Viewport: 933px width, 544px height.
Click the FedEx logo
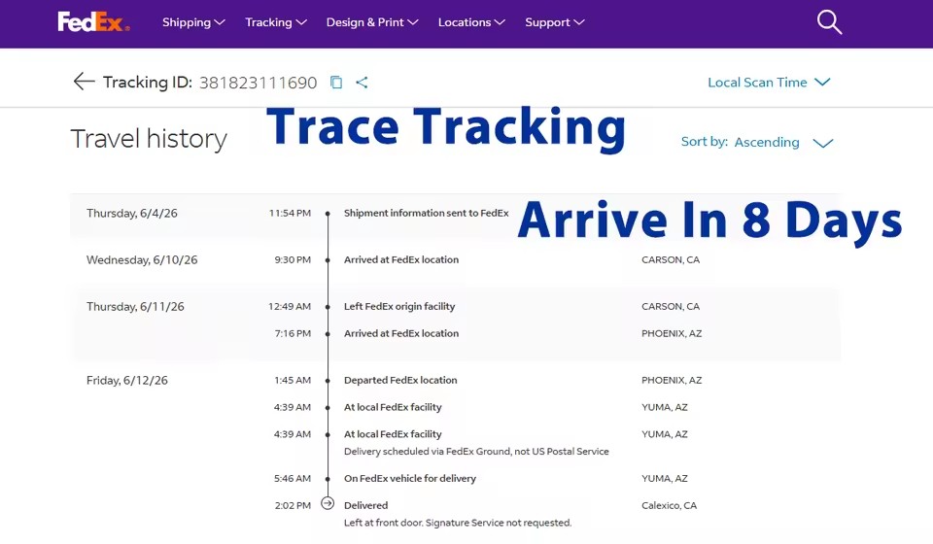(93, 22)
